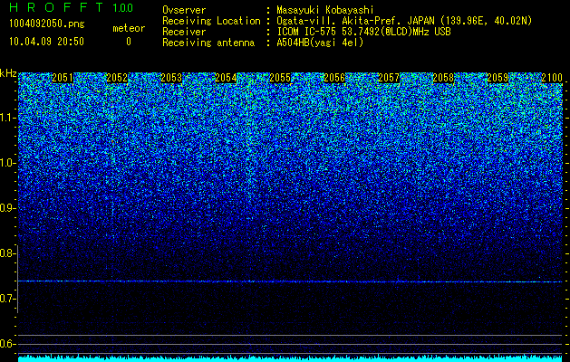Click the 2054 time marker
Viewport: 570px width, 362px height.
(226, 78)
